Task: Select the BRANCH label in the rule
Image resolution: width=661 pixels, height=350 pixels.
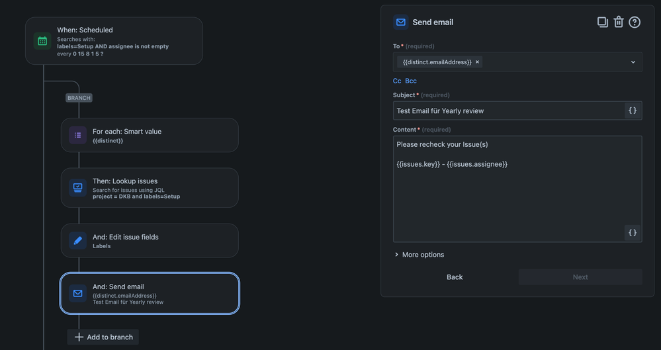Action: tap(79, 98)
